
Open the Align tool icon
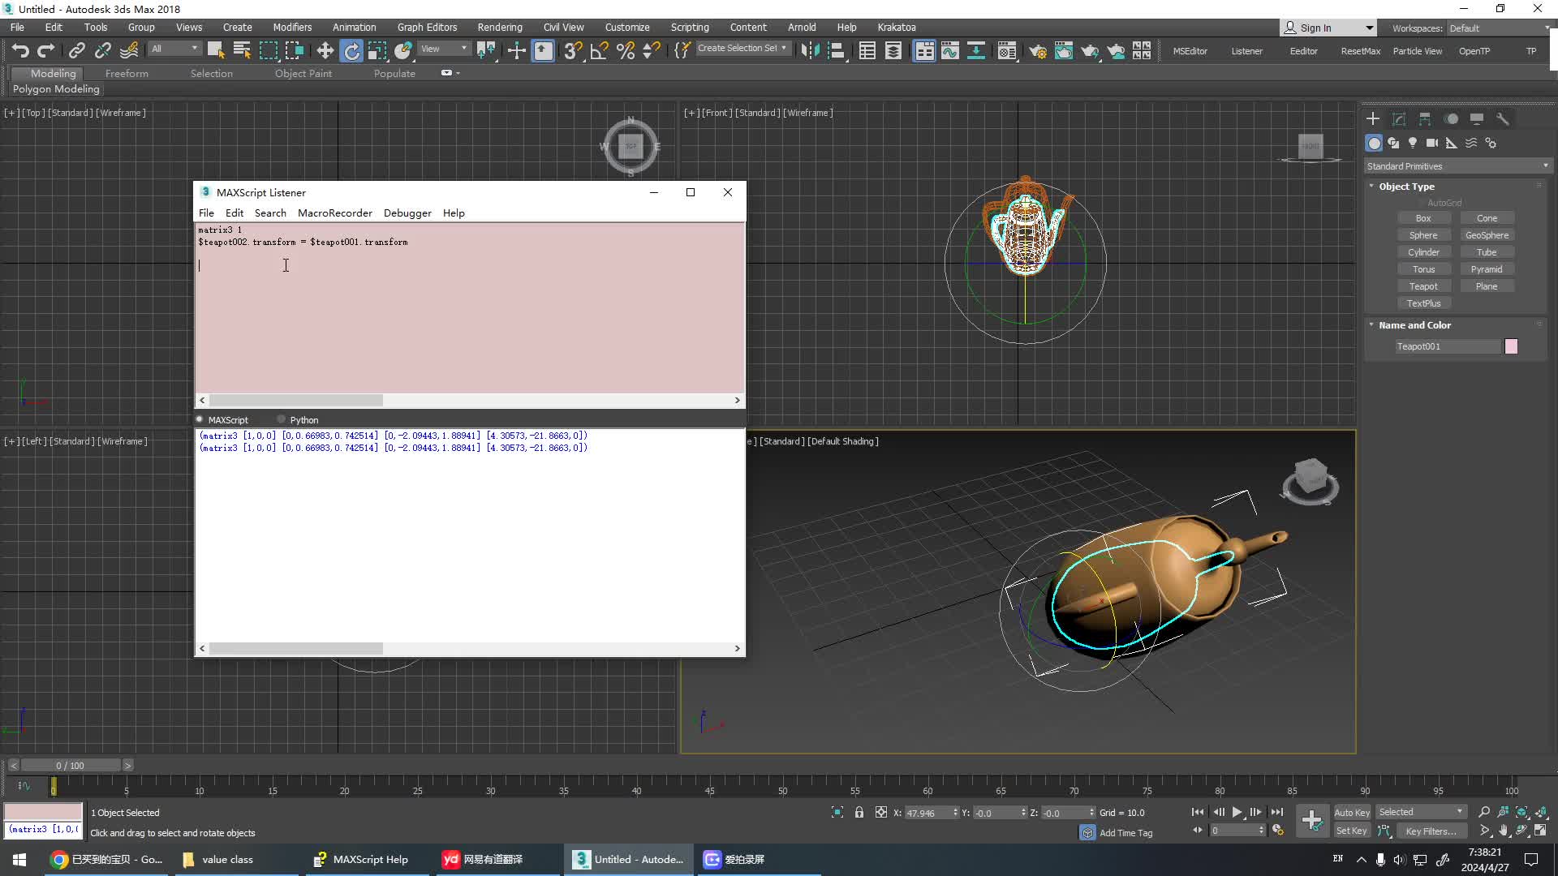coord(836,51)
